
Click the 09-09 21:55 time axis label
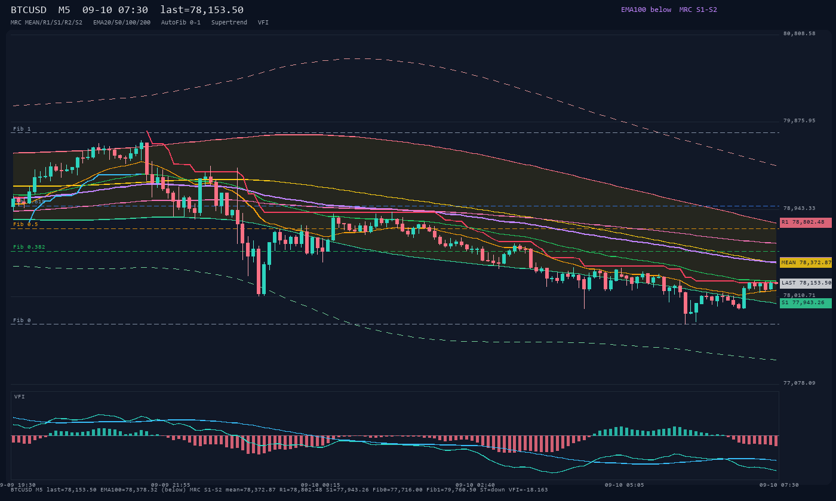(x=171, y=485)
